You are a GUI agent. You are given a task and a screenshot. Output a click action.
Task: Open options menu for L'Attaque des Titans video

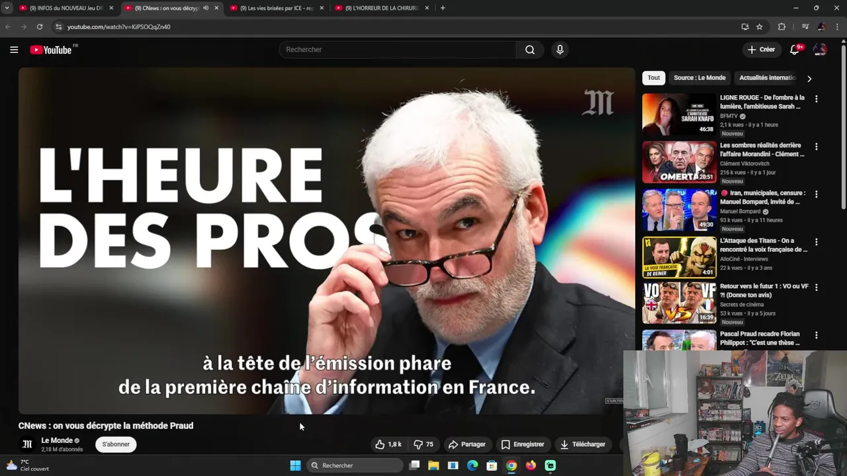(816, 242)
